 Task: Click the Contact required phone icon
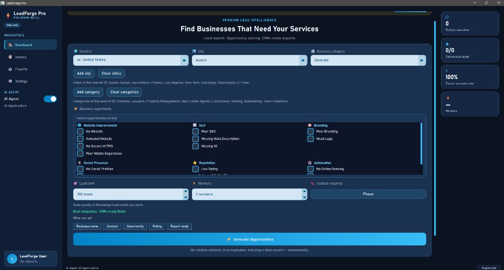pos(313,184)
